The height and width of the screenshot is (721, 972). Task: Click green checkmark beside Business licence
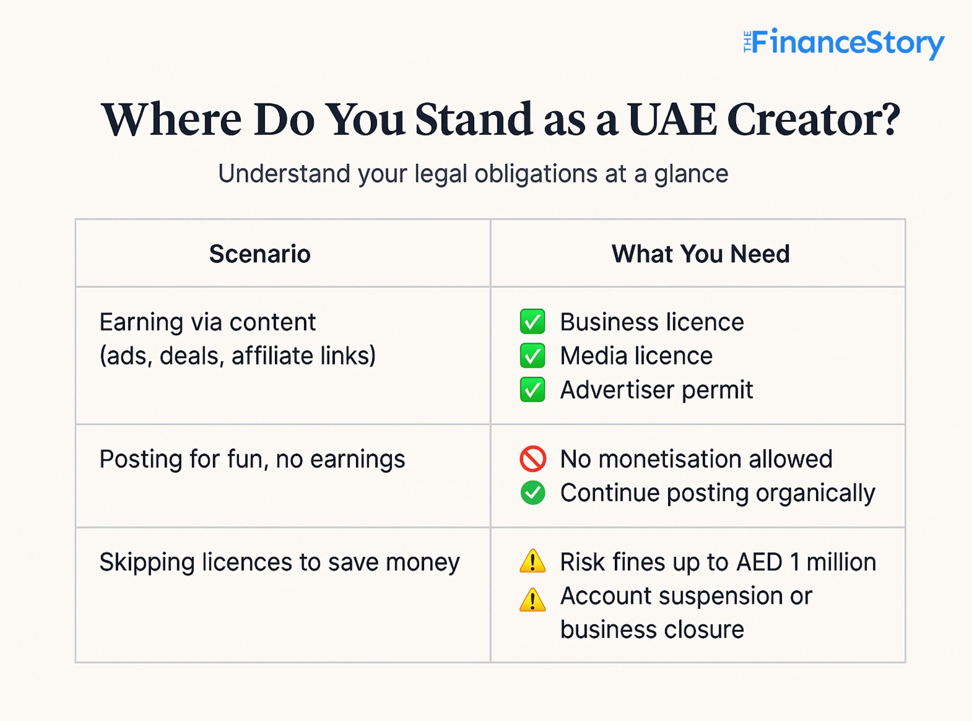coord(532,322)
